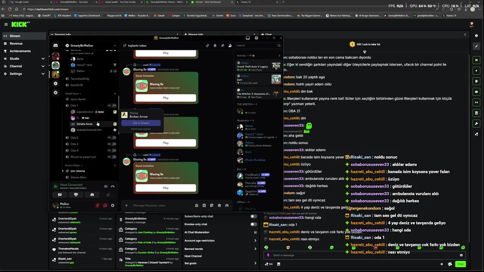Toggle Emotes-only chat switch

tap(254, 224)
